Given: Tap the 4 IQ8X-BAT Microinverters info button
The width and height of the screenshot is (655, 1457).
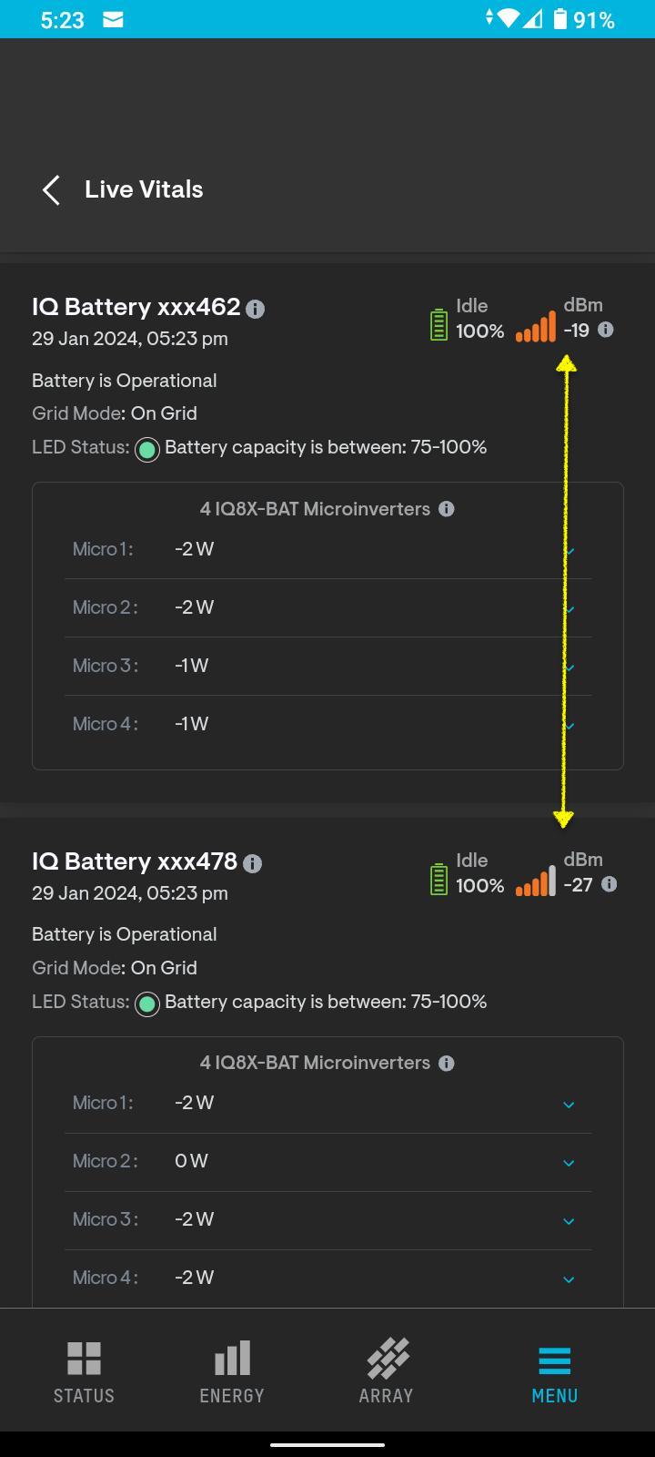Looking at the screenshot, I should 447,509.
